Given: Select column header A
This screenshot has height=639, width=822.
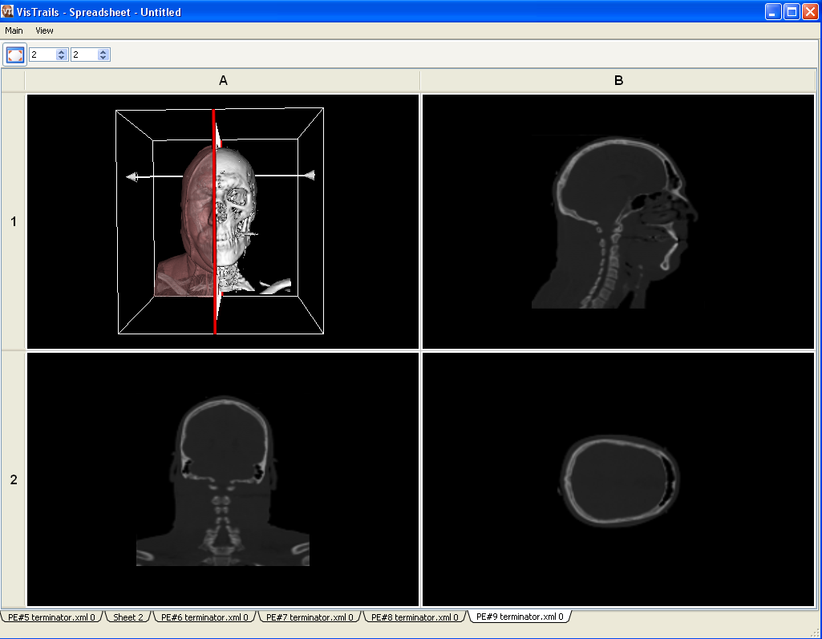Looking at the screenshot, I should pos(223,81).
